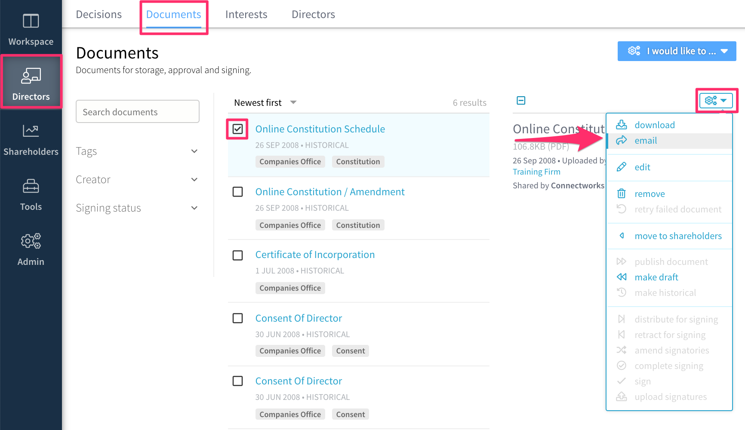The width and height of the screenshot is (745, 430).
Task: Uncheck Online Constitution Schedule checkbox
Action: tap(238, 129)
